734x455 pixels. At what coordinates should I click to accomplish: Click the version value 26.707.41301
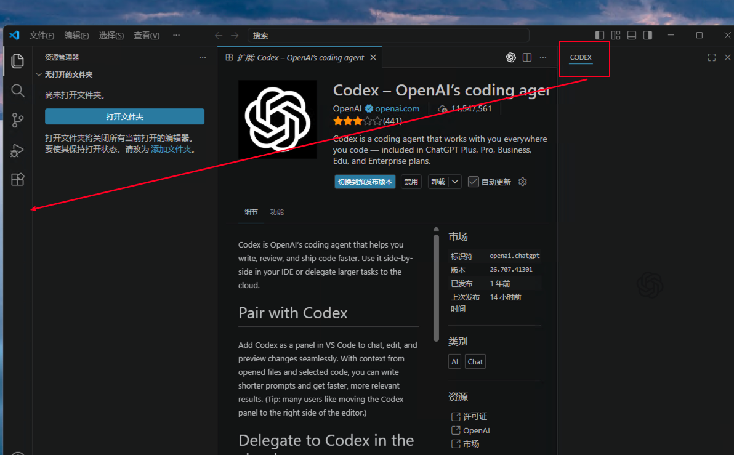[x=510, y=270]
